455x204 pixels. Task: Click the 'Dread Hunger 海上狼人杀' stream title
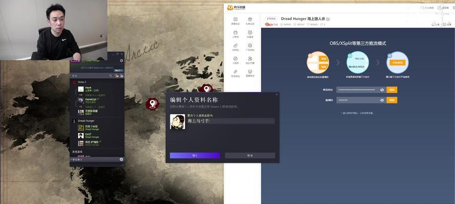coord(302,19)
